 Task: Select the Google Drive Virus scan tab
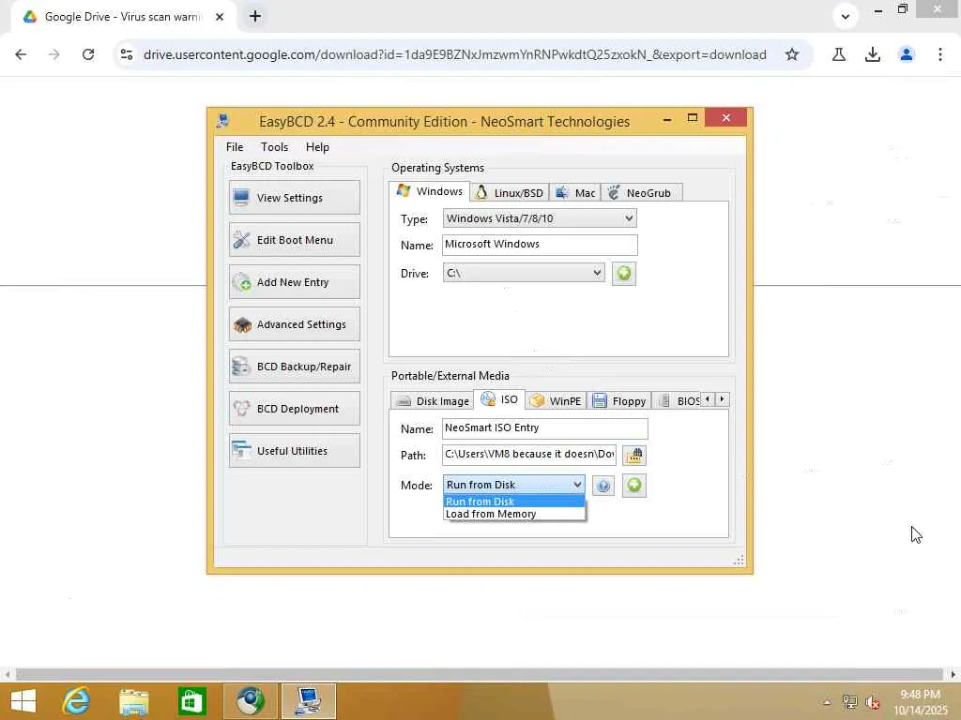point(123,17)
